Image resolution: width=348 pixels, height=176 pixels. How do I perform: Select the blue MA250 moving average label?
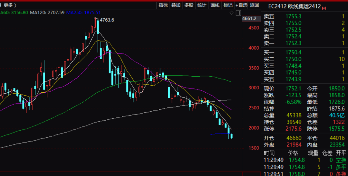[83, 13]
